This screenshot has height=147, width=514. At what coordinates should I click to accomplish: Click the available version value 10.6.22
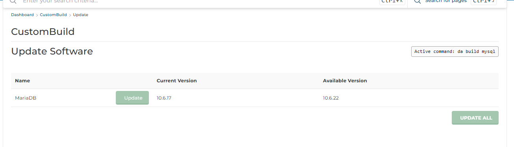[331, 98]
